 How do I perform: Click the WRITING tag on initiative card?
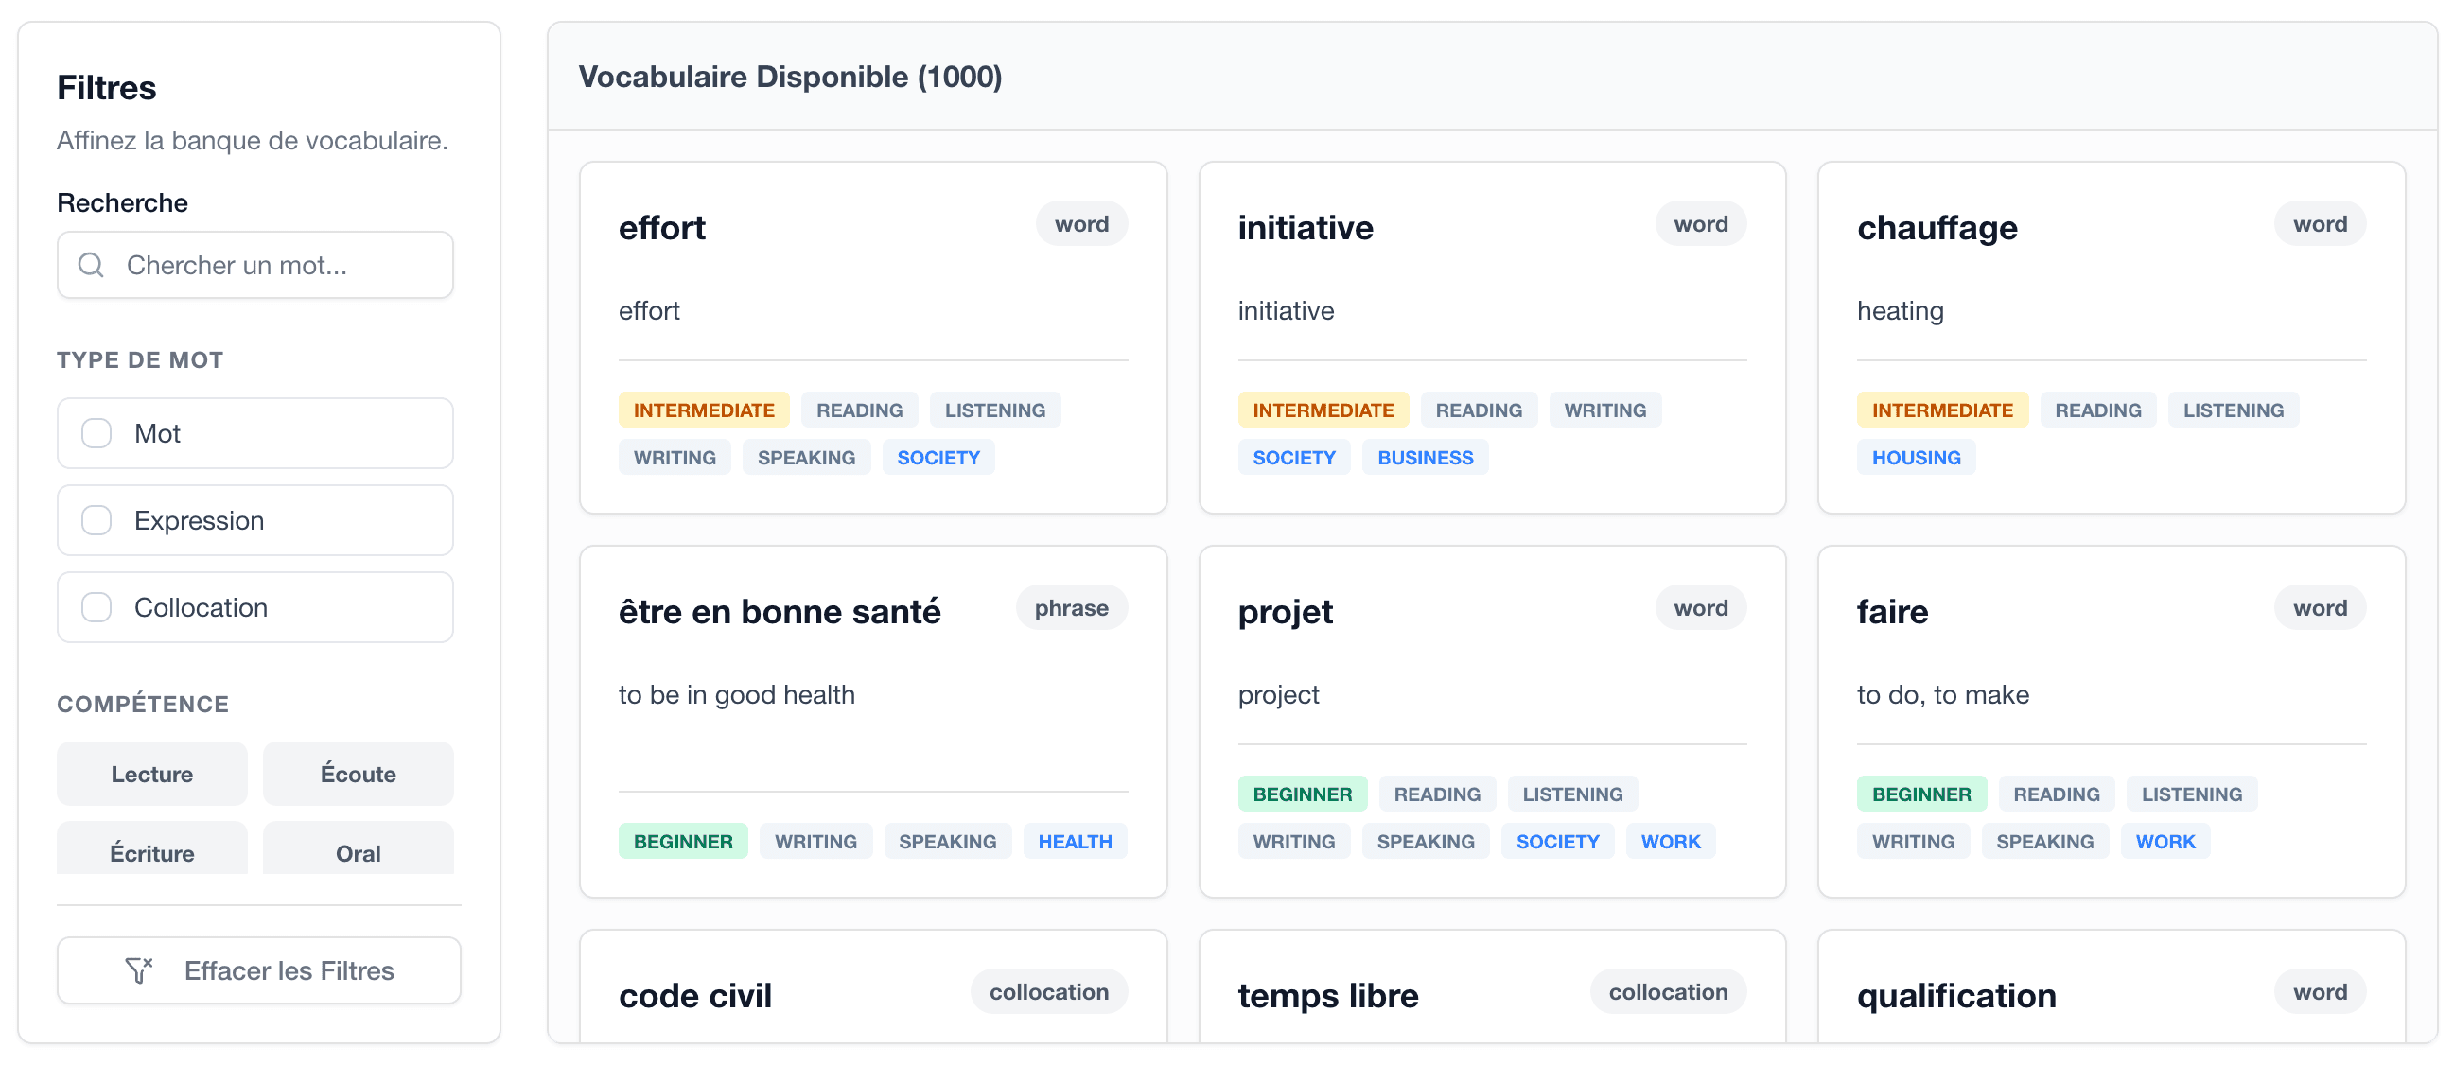coord(1605,410)
